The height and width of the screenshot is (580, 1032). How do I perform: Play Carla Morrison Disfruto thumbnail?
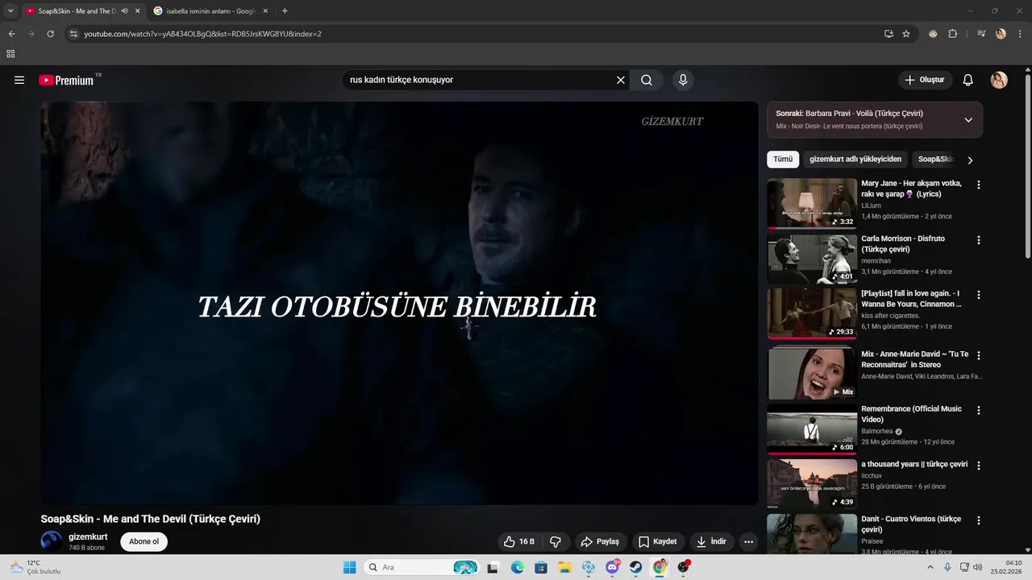click(812, 259)
